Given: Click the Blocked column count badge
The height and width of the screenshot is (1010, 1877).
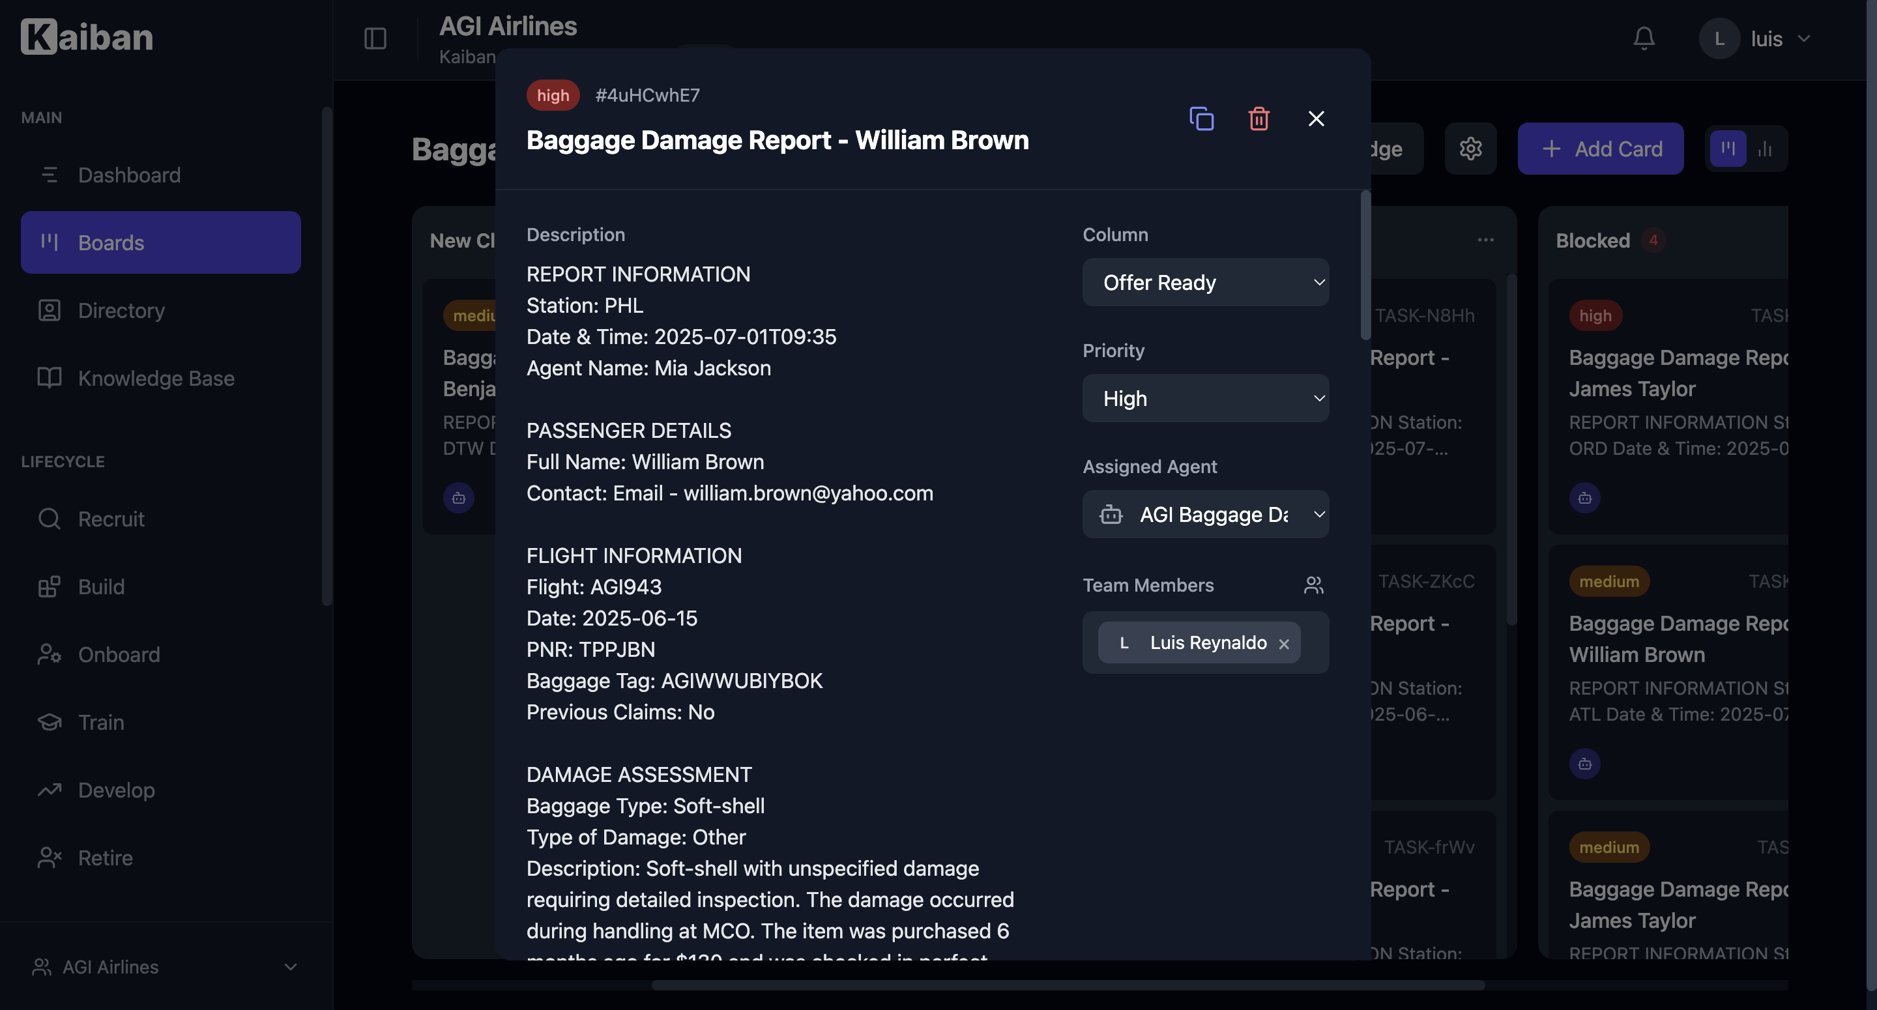Looking at the screenshot, I should (1653, 240).
